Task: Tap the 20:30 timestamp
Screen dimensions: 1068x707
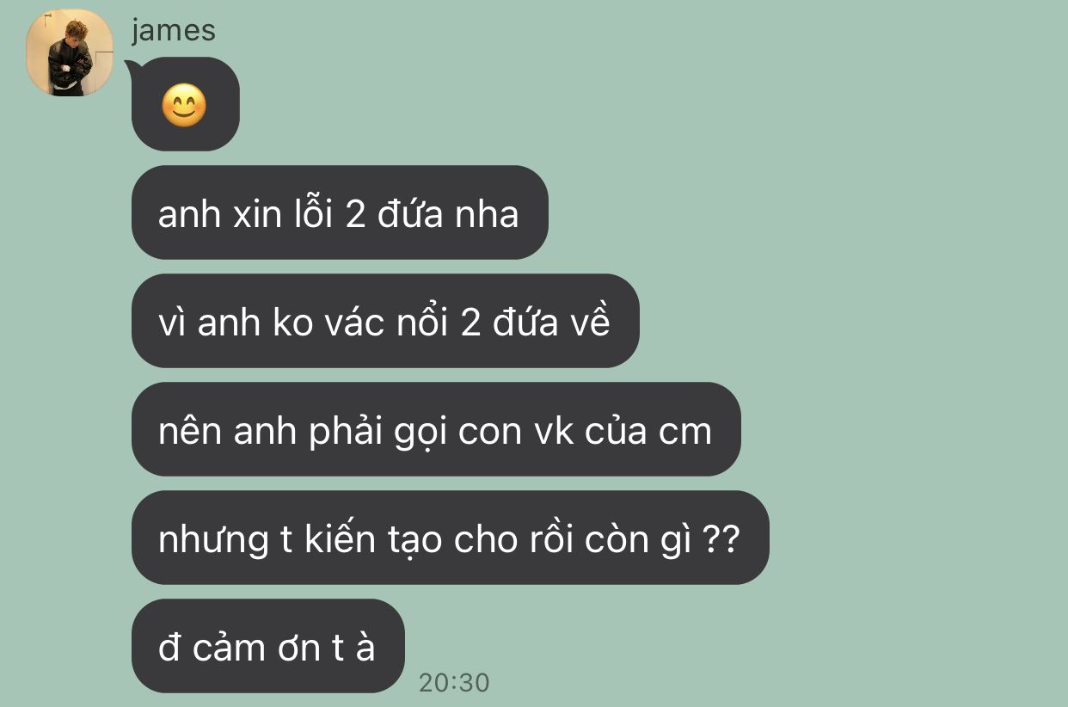Action: (x=454, y=683)
